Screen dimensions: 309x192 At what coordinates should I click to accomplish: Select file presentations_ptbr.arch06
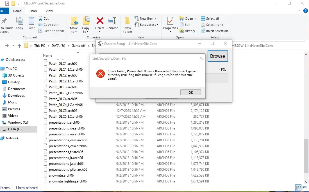point(68,169)
